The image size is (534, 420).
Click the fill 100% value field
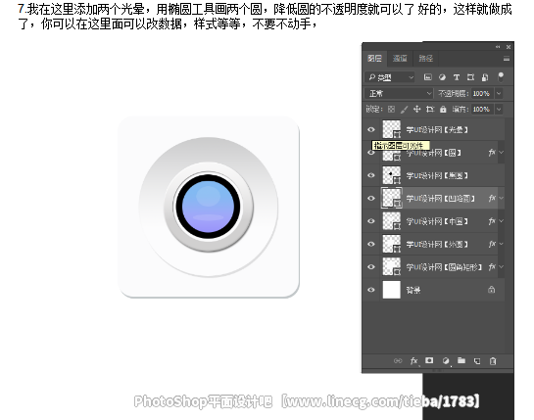(481, 110)
